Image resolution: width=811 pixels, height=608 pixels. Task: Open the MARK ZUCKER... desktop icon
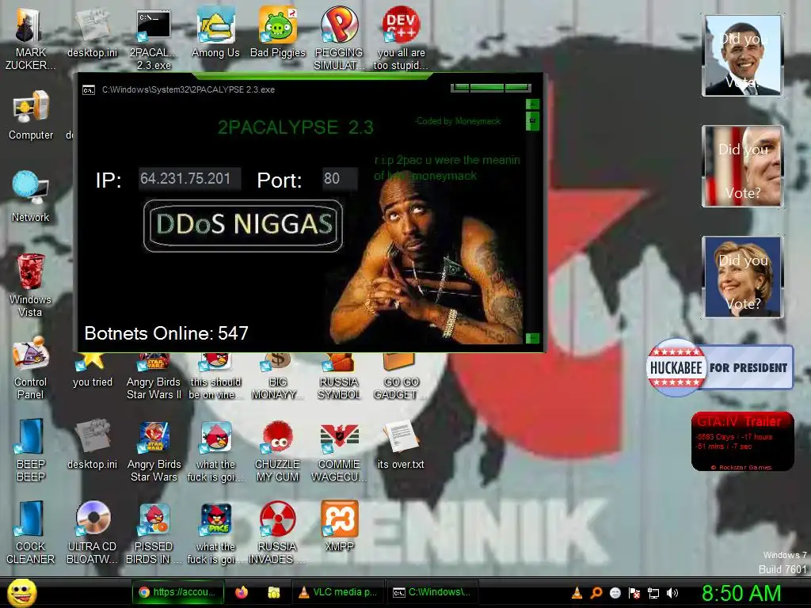[29, 39]
